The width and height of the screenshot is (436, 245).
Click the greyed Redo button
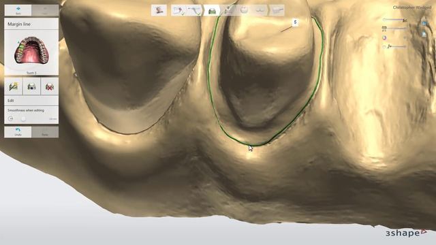[x=45, y=132]
